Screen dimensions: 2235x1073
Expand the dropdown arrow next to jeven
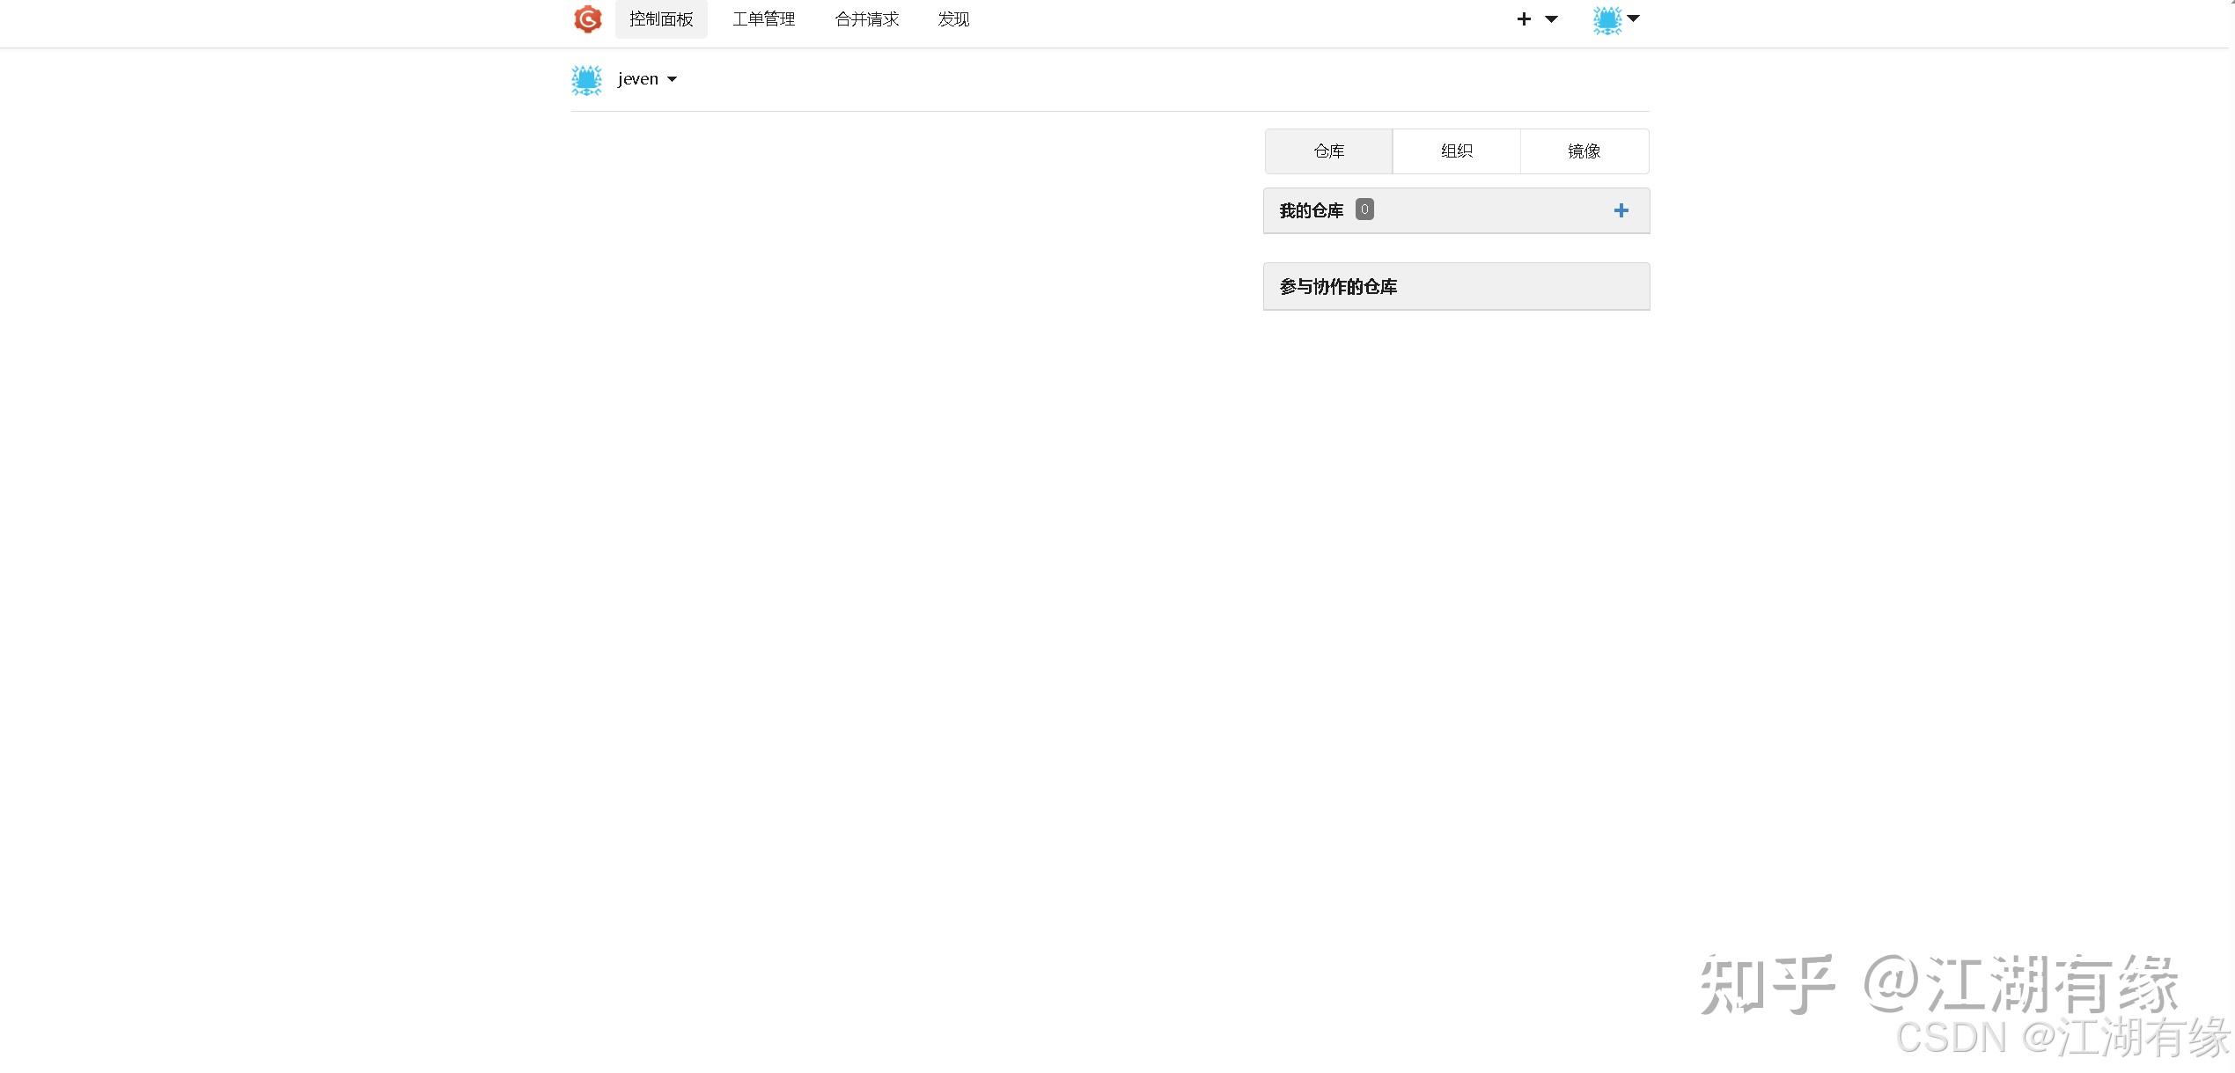[x=672, y=79]
